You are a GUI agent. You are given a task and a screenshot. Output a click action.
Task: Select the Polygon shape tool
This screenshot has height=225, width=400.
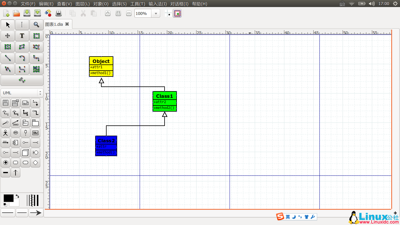(22, 47)
